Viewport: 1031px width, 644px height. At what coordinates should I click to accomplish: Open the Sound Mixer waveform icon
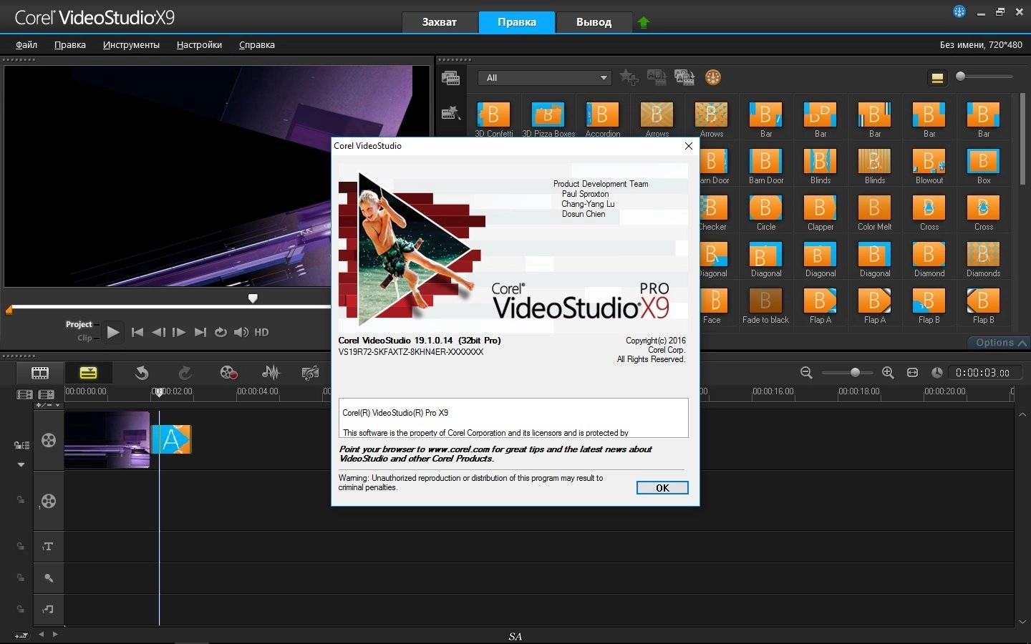pos(271,373)
